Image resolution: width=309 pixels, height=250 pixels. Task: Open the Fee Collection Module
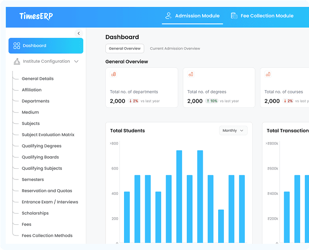click(x=267, y=16)
